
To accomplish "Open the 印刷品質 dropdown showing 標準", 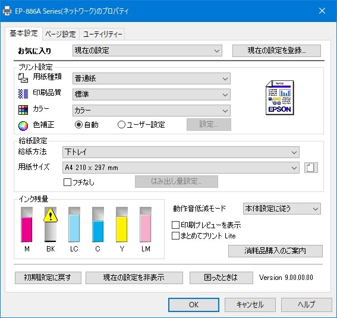I will [152, 95].
